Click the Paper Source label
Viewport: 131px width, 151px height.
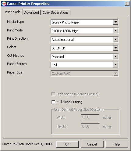pos(17,64)
